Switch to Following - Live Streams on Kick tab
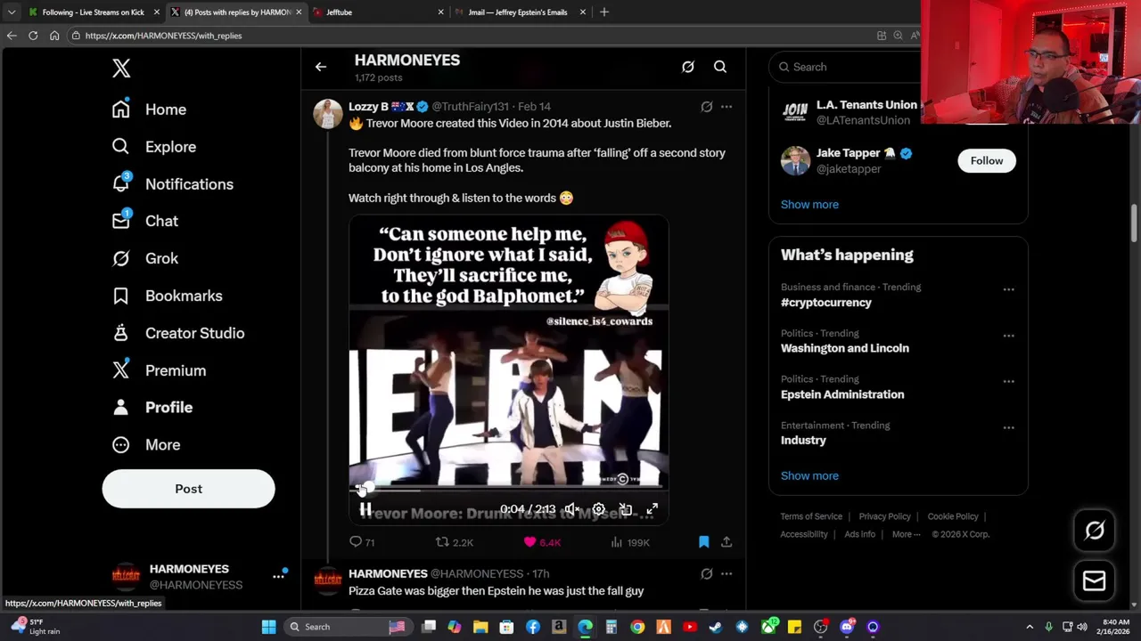 (93, 12)
